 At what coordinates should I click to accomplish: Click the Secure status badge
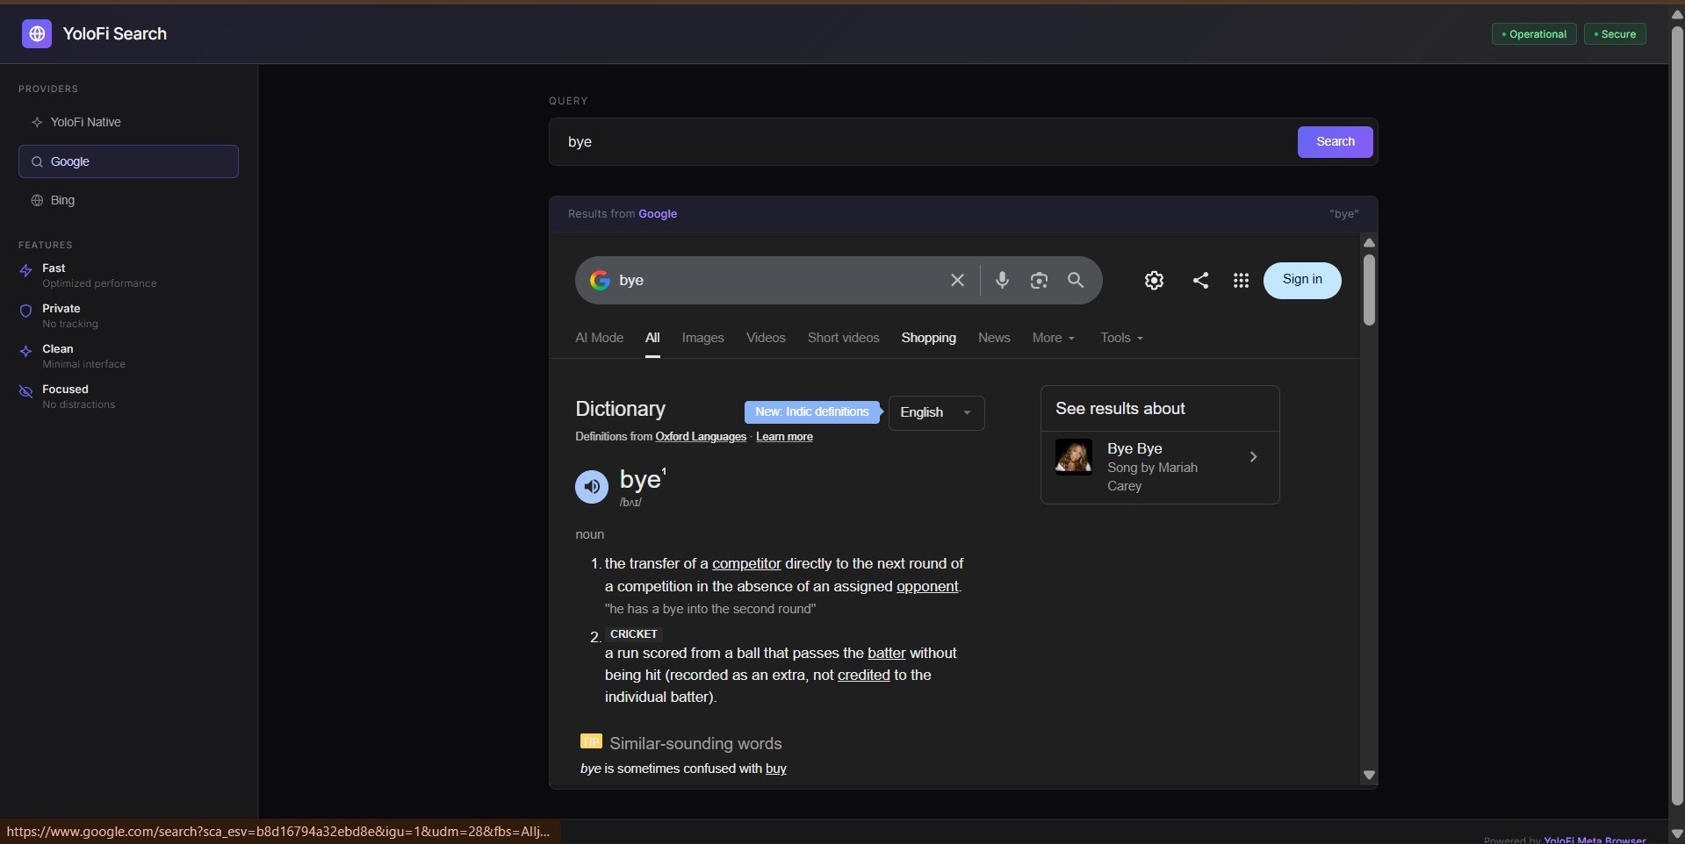(x=1615, y=34)
